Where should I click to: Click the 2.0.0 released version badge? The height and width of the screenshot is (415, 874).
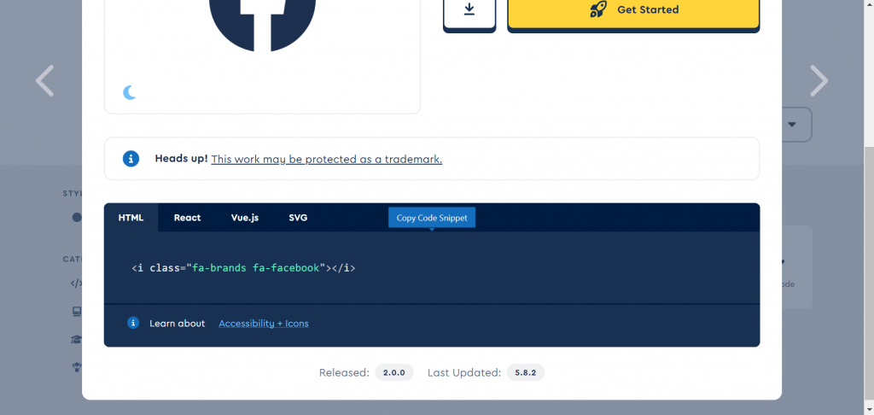394,372
